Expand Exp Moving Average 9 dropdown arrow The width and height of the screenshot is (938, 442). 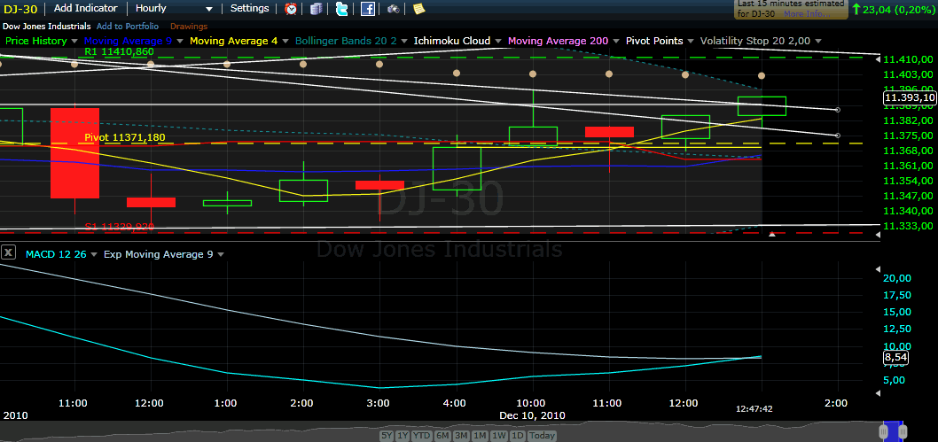point(220,254)
